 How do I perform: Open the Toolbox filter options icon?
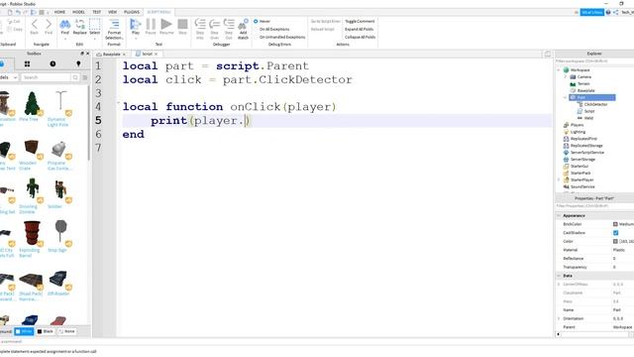point(85,77)
